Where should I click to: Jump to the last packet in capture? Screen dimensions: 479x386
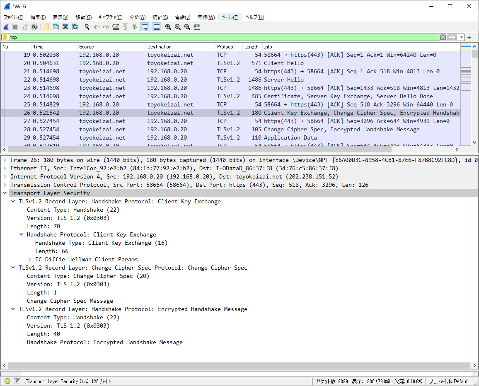point(135,27)
